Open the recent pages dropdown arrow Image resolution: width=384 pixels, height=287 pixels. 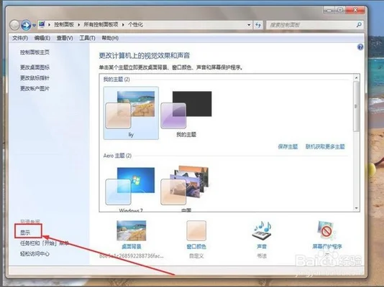tap(34, 25)
